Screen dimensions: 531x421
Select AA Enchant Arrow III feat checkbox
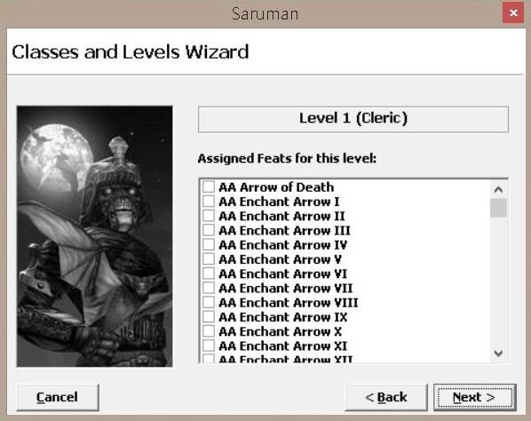209,230
